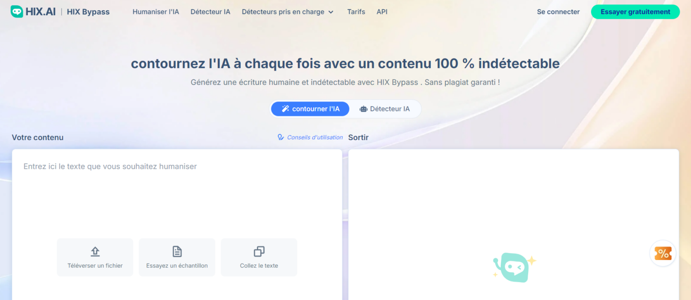The height and width of the screenshot is (300, 691).
Task: Click the Téléverser un fichier upload icon
Action: click(95, 251)
